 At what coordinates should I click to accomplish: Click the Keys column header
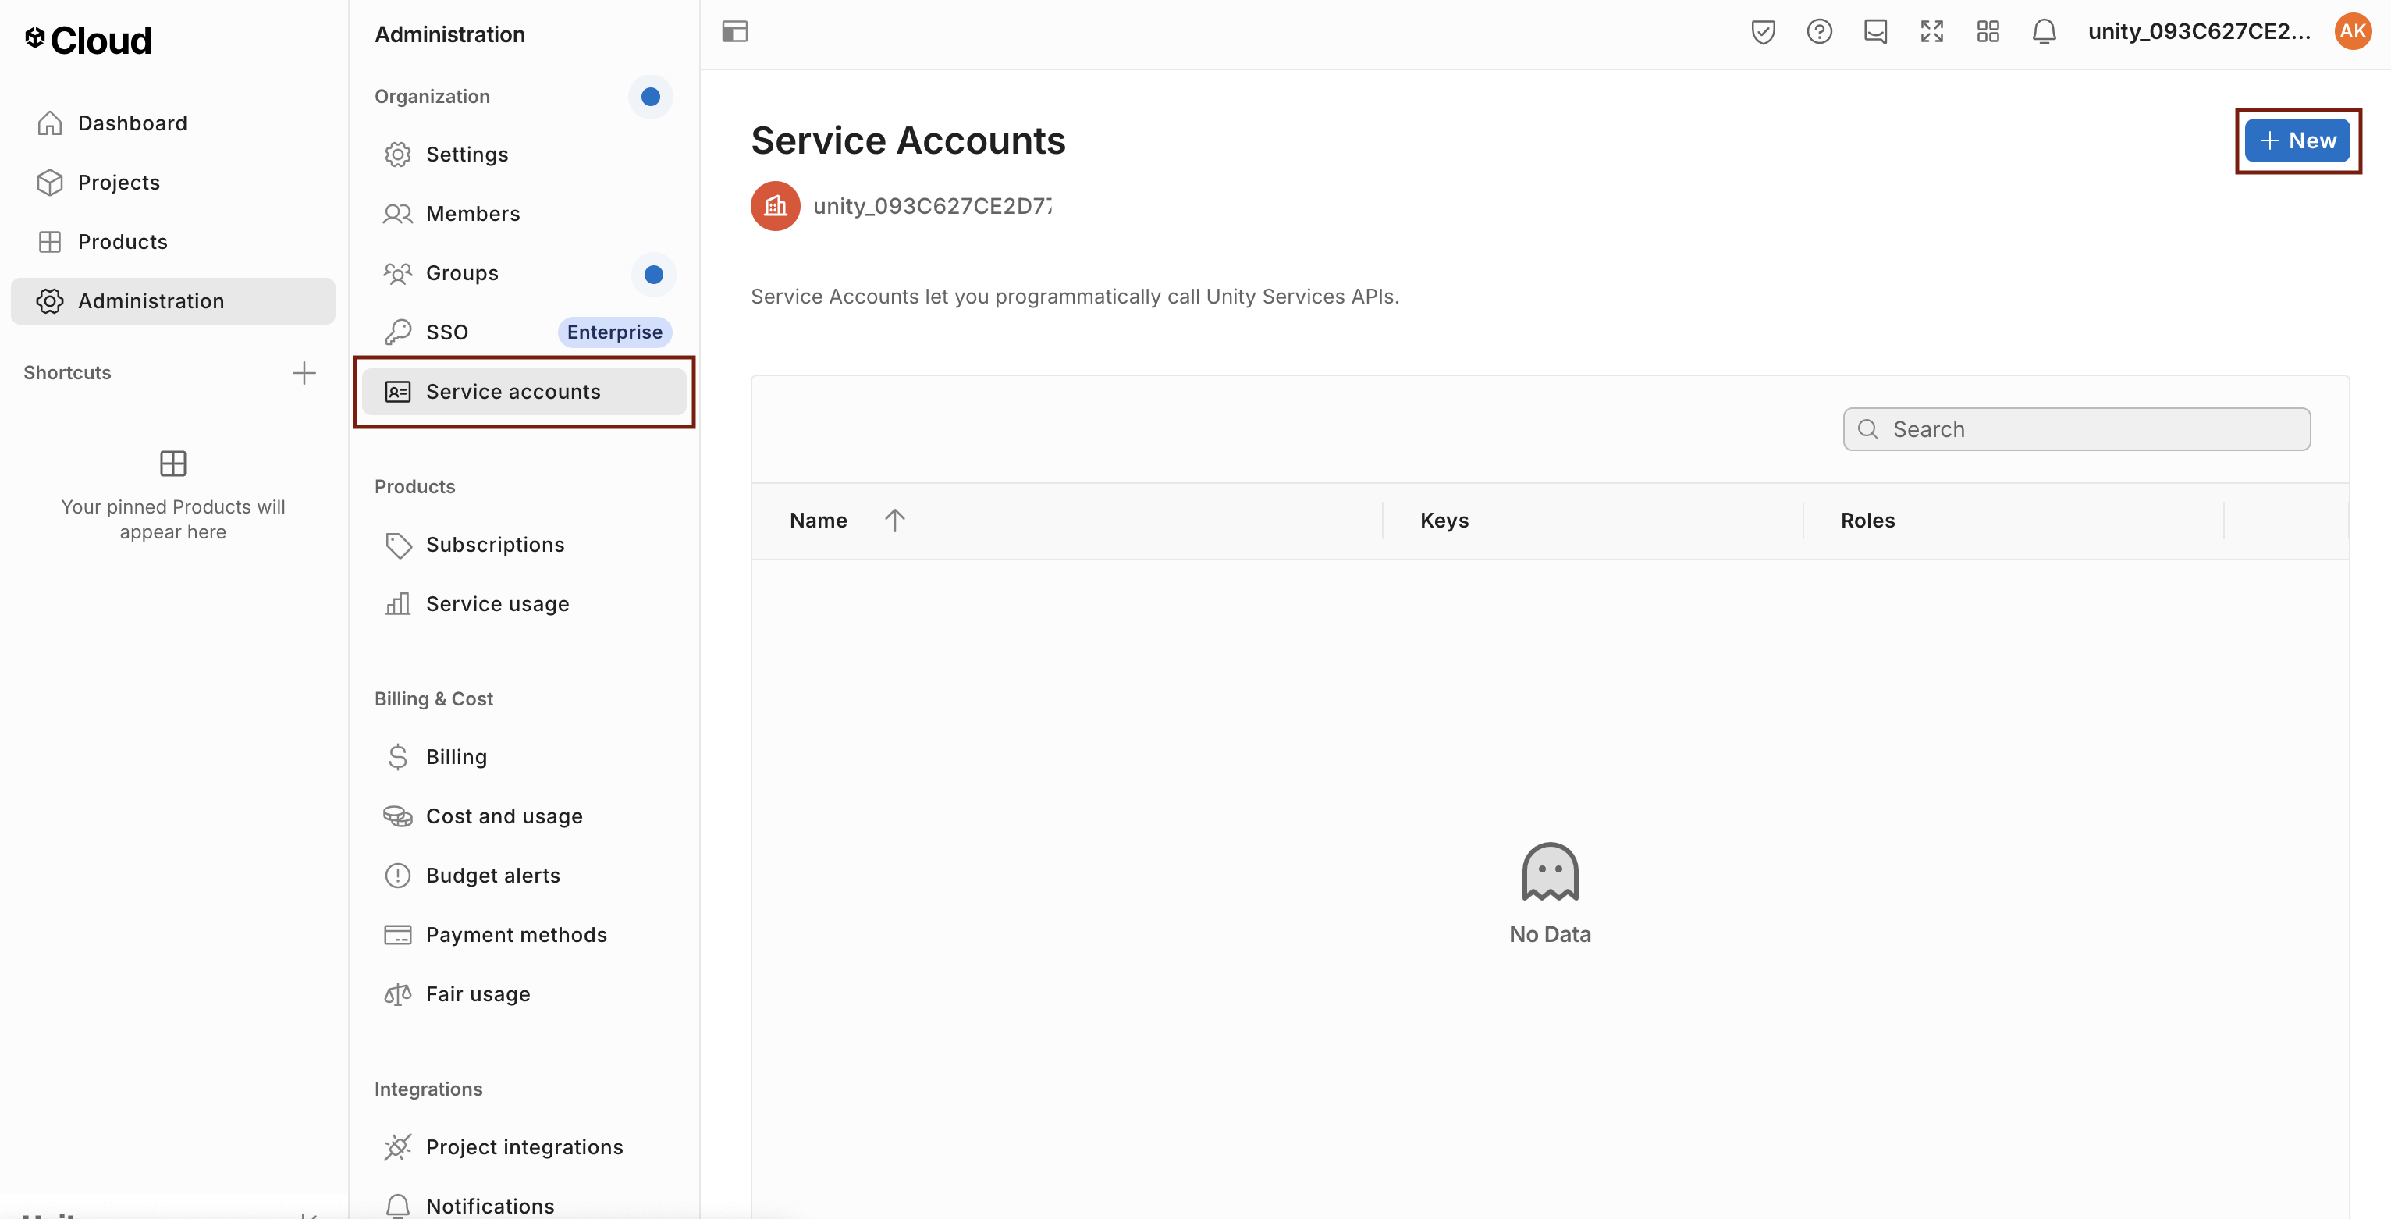1444,520
